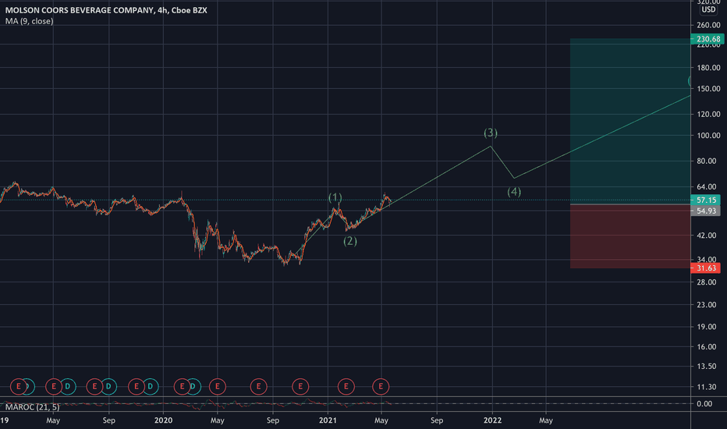Viewport: 727px width, 429px height.
Task: Click the 2022 label on the time axis
Action: point(492,420)
